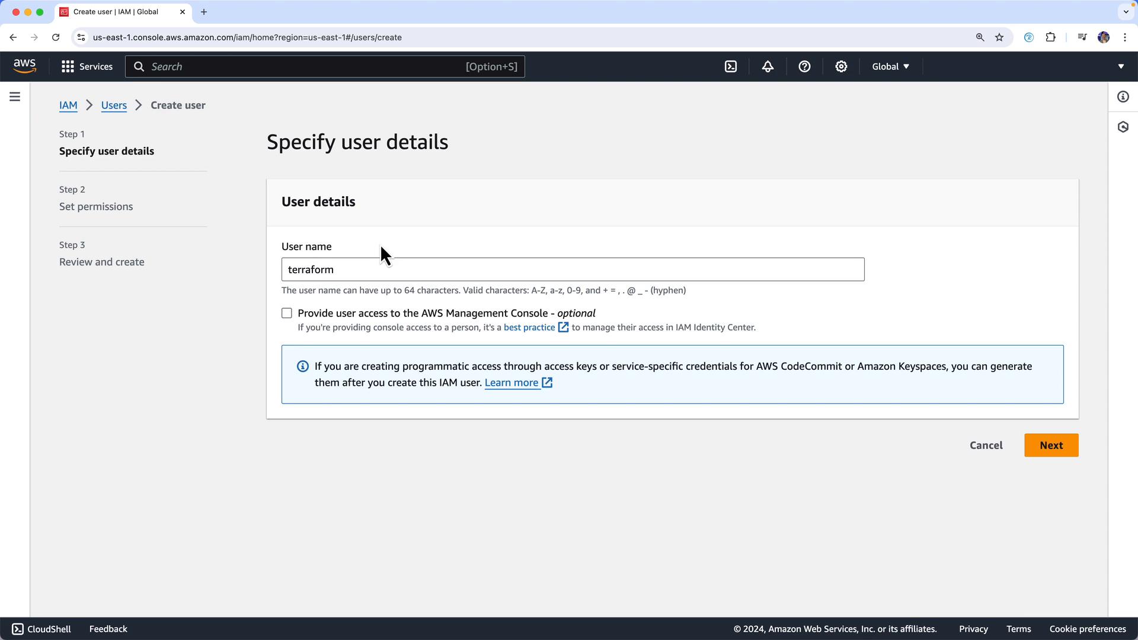The image size is (1138, 640).
Task: Expand the account menu arrow
Action: pyautogui.click(x=1121, y=66)
